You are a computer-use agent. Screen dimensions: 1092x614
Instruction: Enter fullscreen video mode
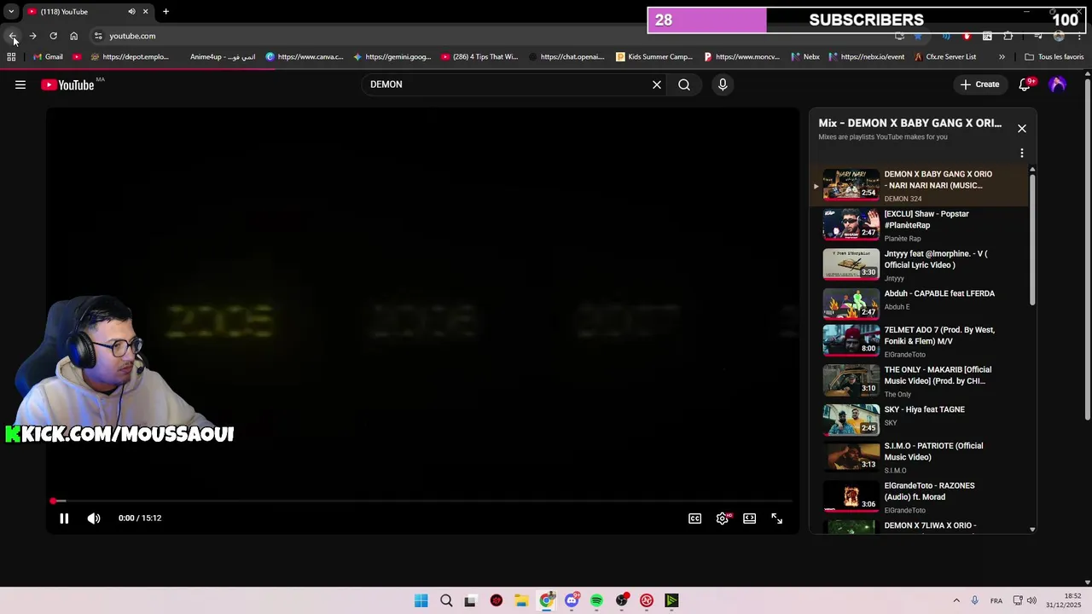pyautogui.click(x=776, y=518)
